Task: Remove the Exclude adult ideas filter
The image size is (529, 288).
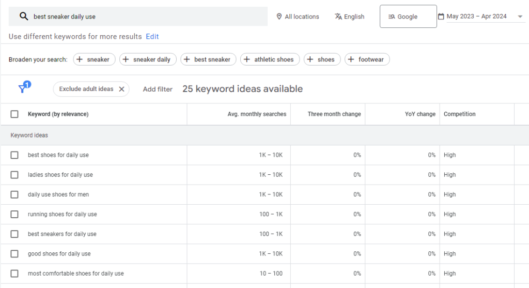Action: click(121, 89)
